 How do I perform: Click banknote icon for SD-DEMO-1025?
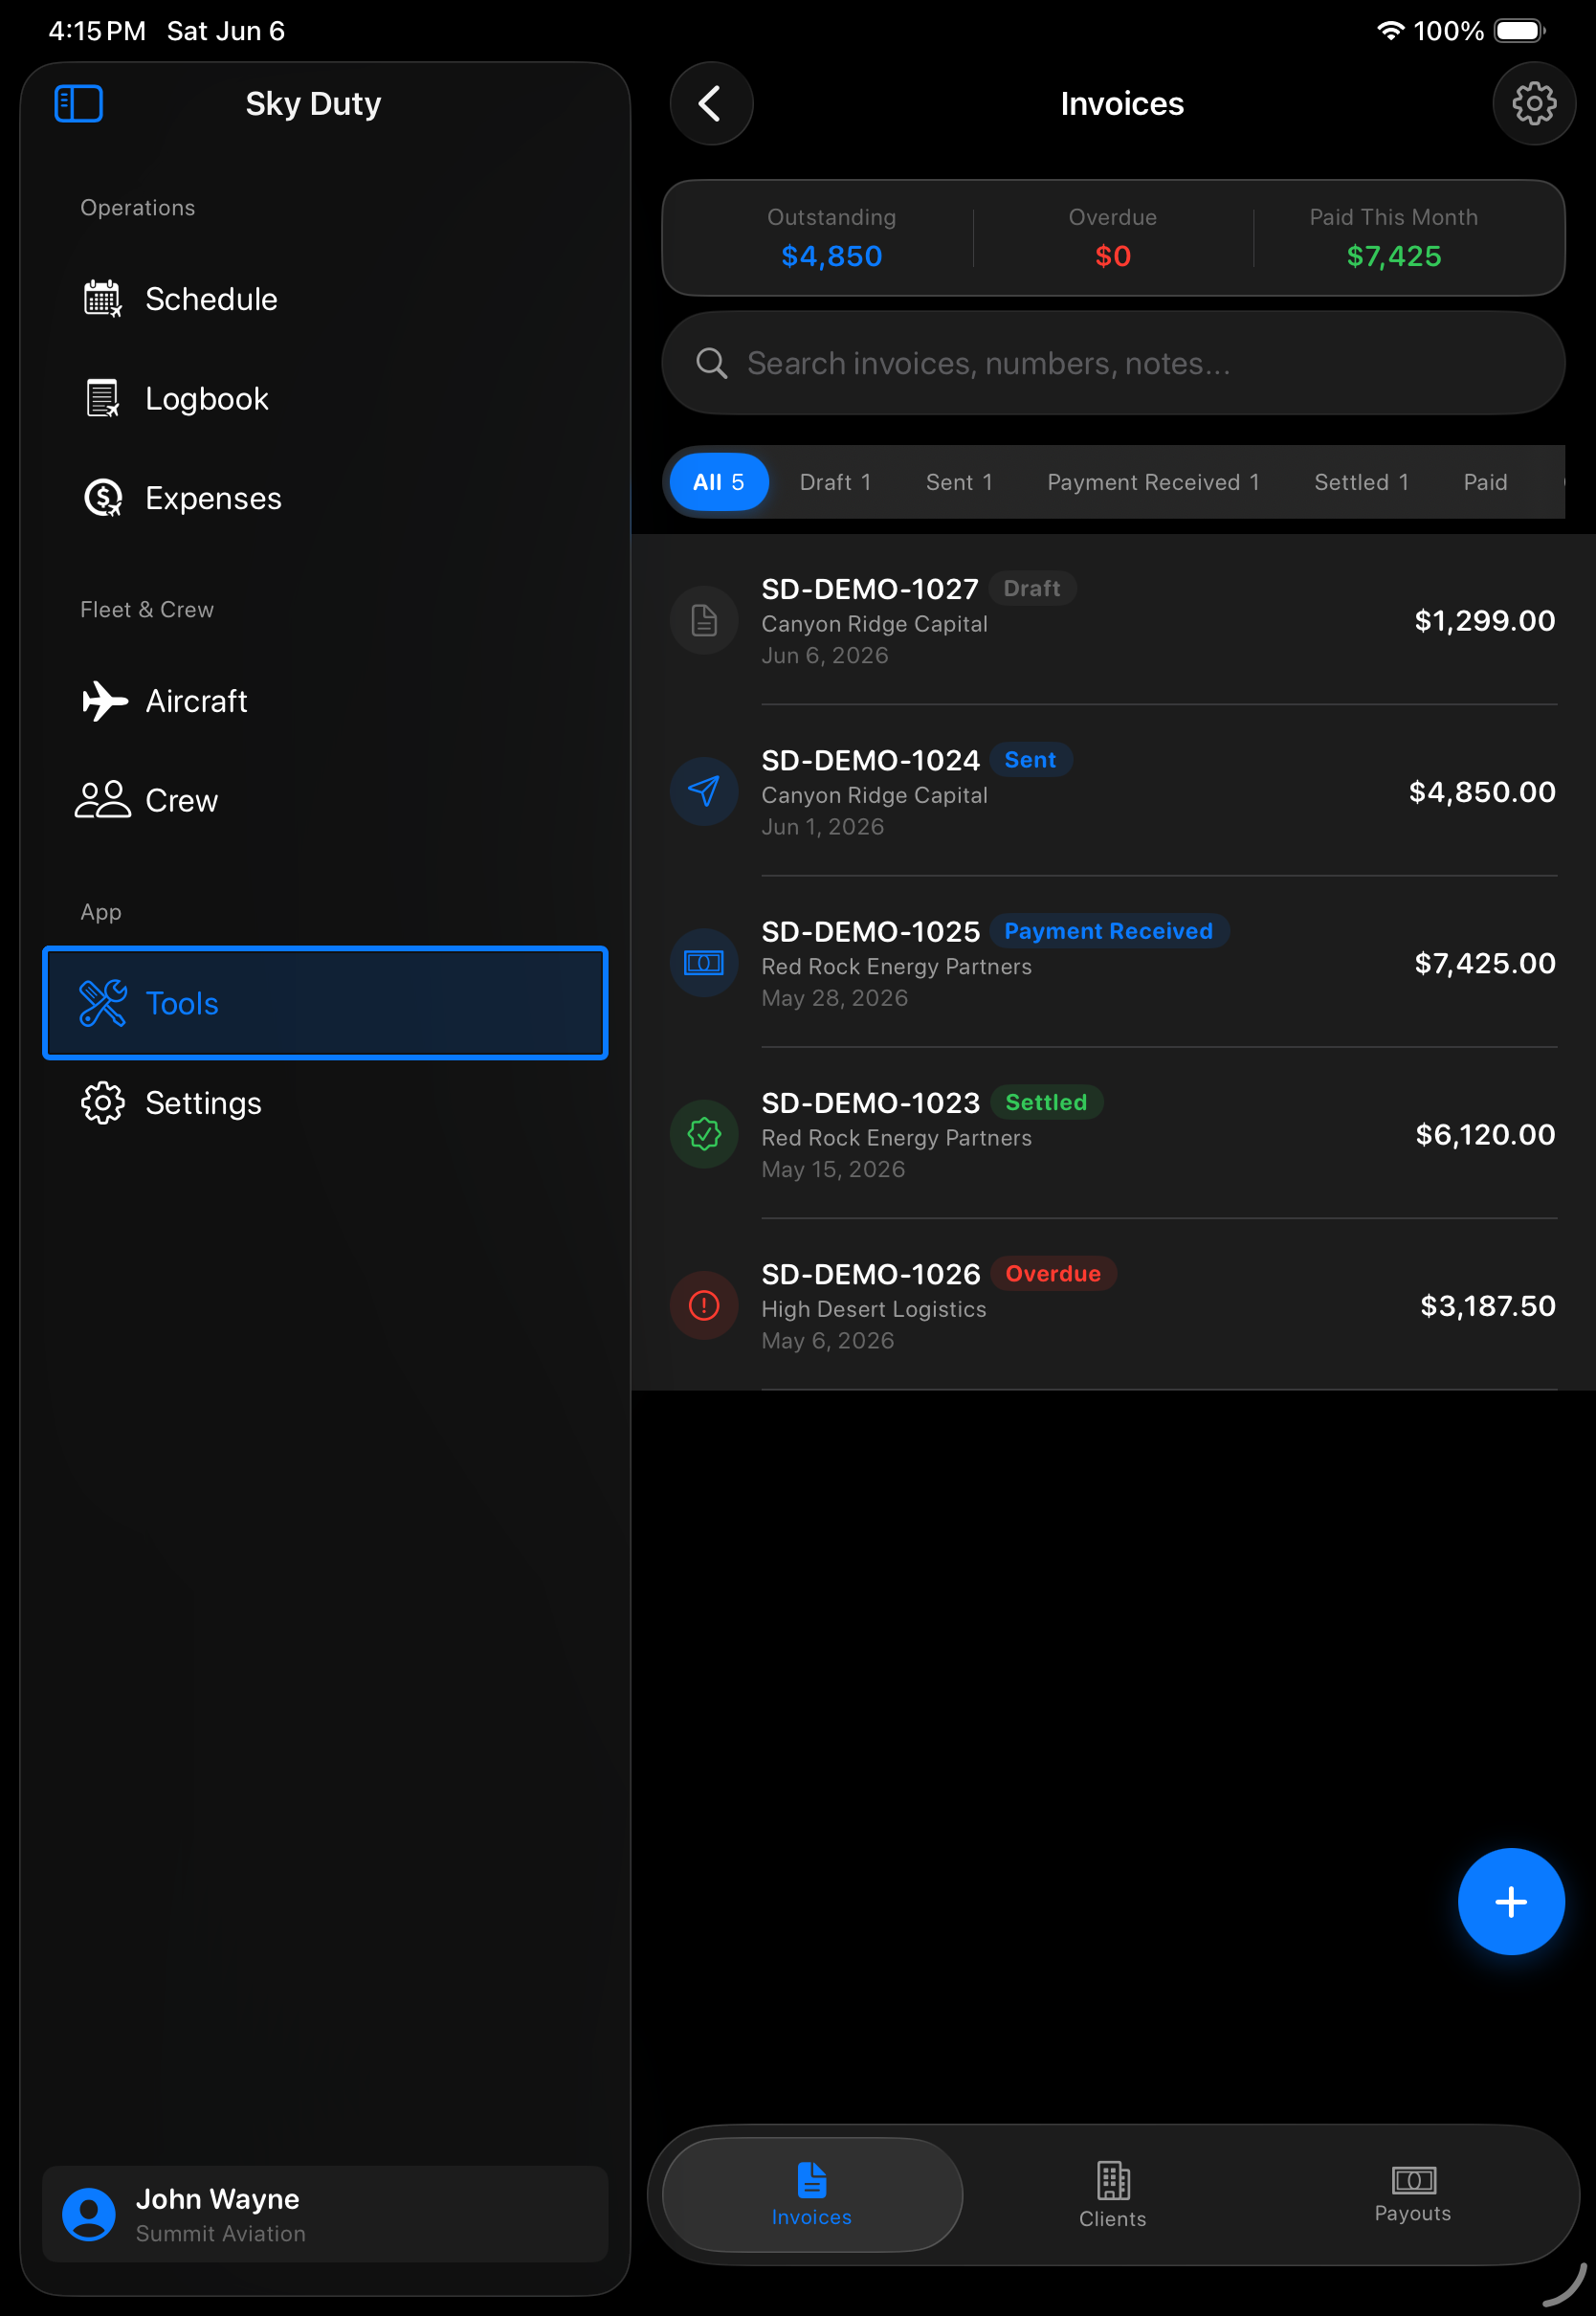pos(704,963)
